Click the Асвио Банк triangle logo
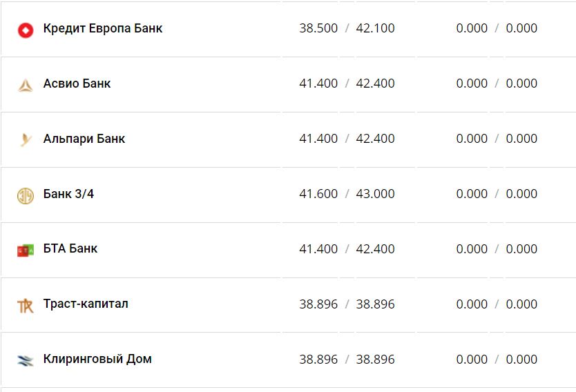 (26, 85)
